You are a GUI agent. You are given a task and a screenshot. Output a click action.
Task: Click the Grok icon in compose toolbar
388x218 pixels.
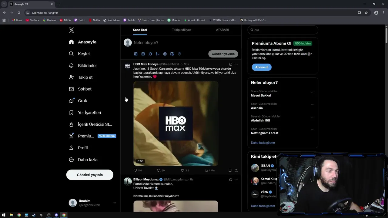[150, 54]
